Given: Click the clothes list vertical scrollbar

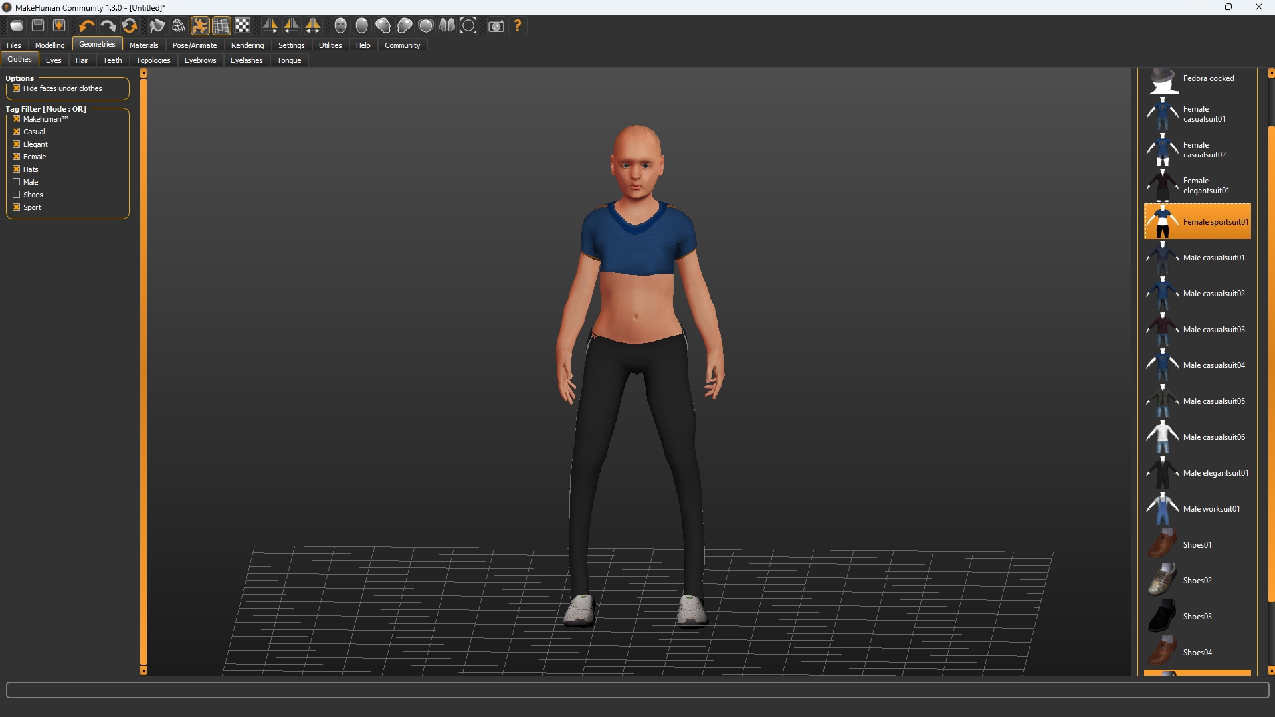Looking at the screenshot, I should click(x=1270, y=365).
